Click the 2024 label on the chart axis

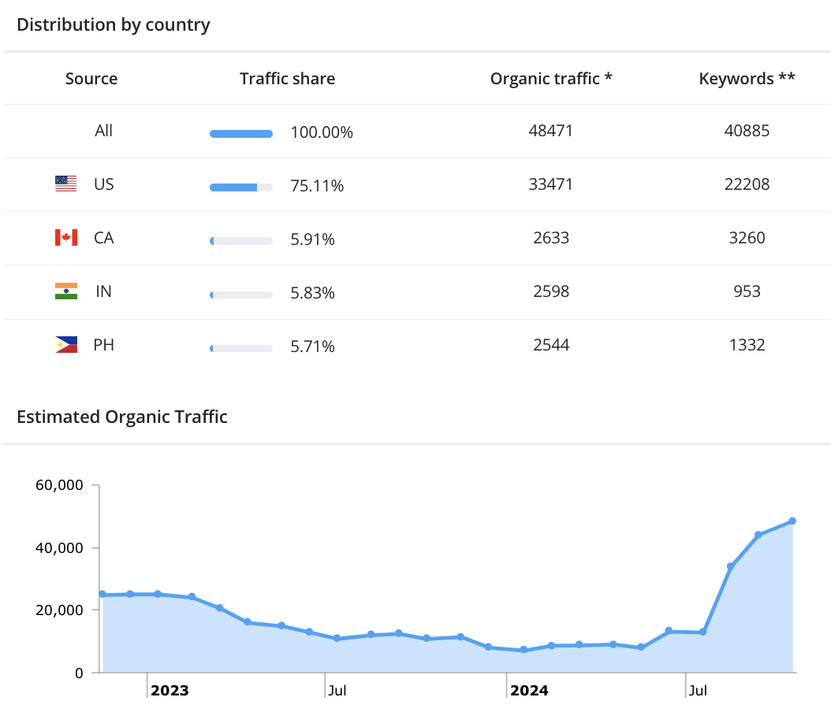tap(529, 691)
